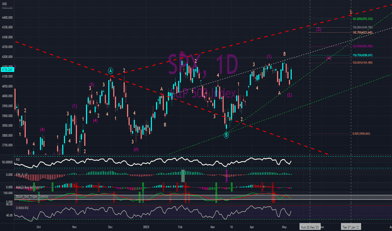
Task: Select the circled A wave label
Action: 111,71
